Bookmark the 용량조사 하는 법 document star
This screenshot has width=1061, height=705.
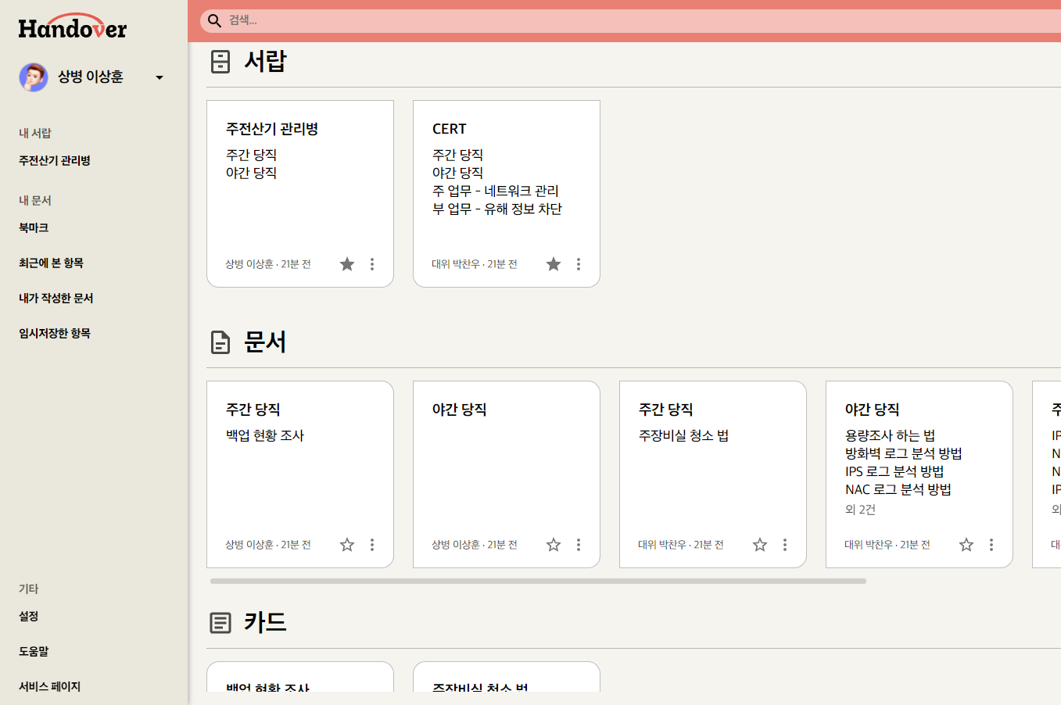pos(966,545)
